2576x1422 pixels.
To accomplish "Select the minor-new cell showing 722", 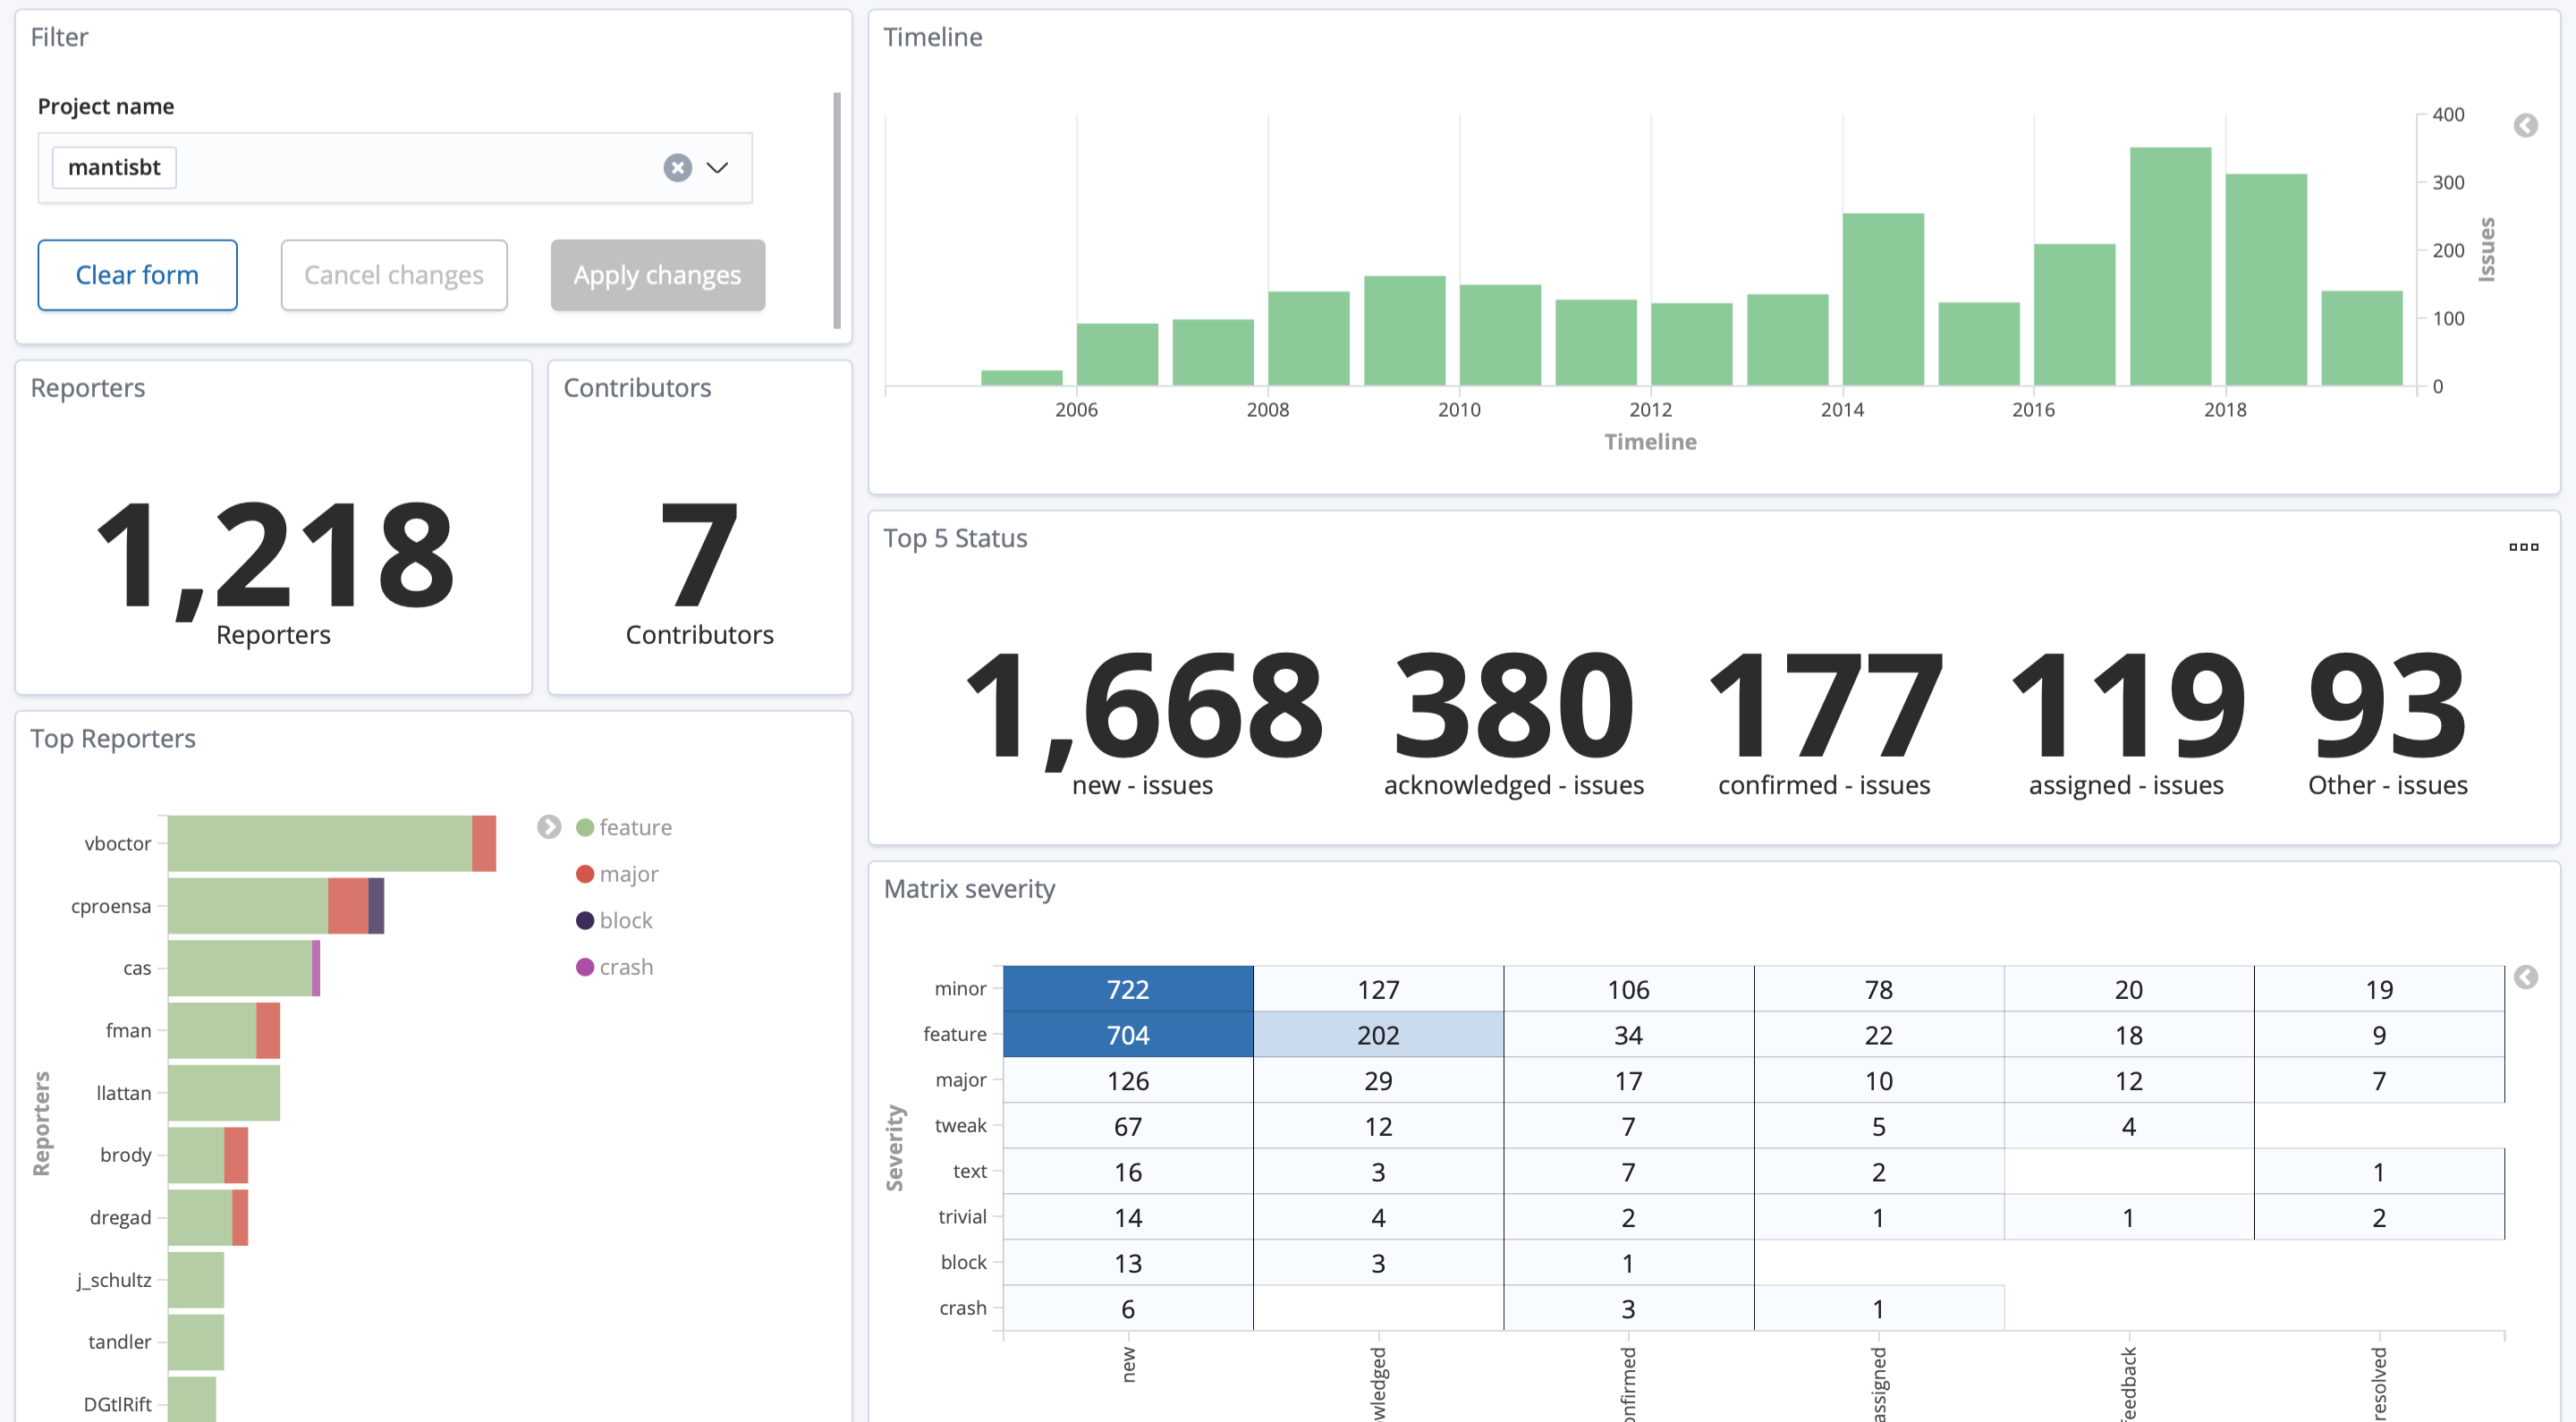I will coord(1127,989).
